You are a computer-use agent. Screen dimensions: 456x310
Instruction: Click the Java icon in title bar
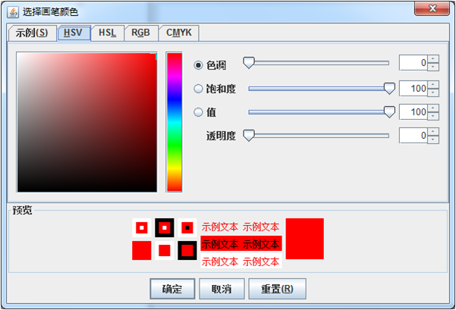point(13,12)
